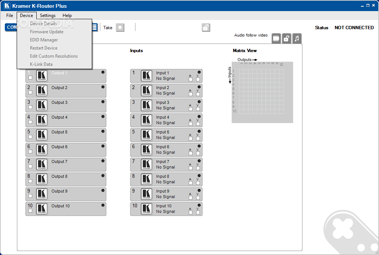Click the Input 6 label
379x255 pixels.
click(x=163, y=147)
